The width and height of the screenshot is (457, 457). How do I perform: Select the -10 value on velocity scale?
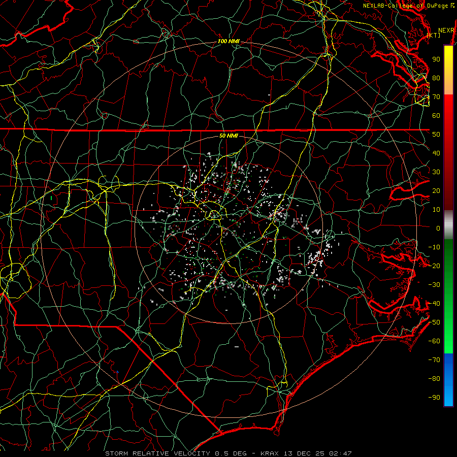[x=434, y=247]
